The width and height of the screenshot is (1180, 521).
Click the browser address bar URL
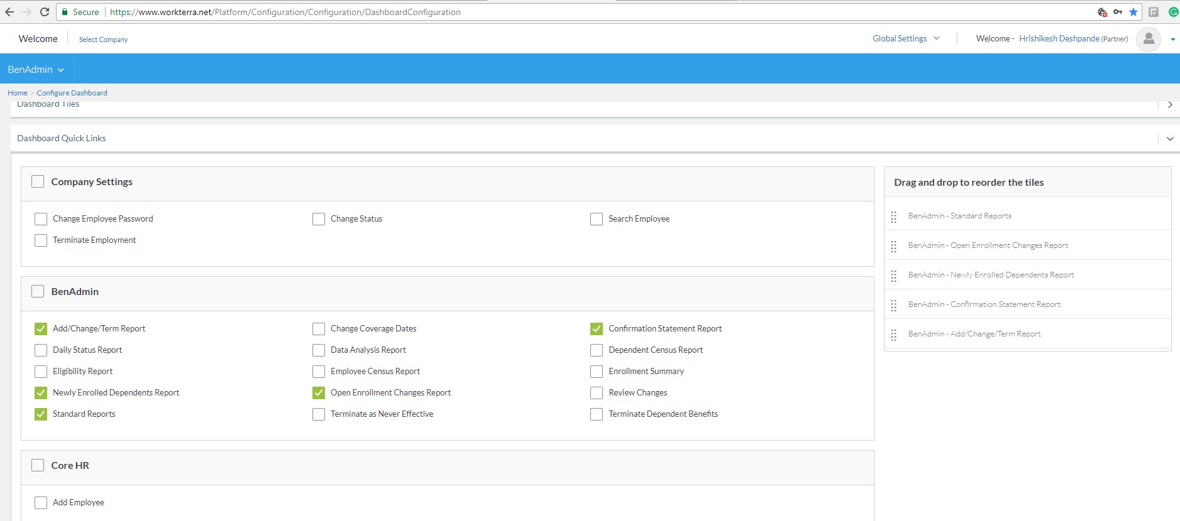pyautogui.click(x=285, y=12)
